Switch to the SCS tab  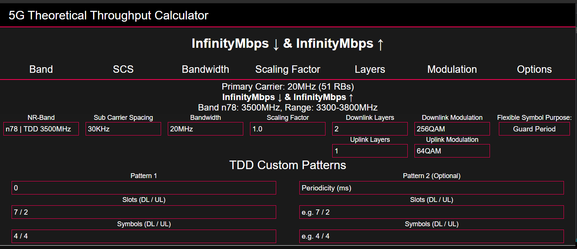click(x=123, y=69)
